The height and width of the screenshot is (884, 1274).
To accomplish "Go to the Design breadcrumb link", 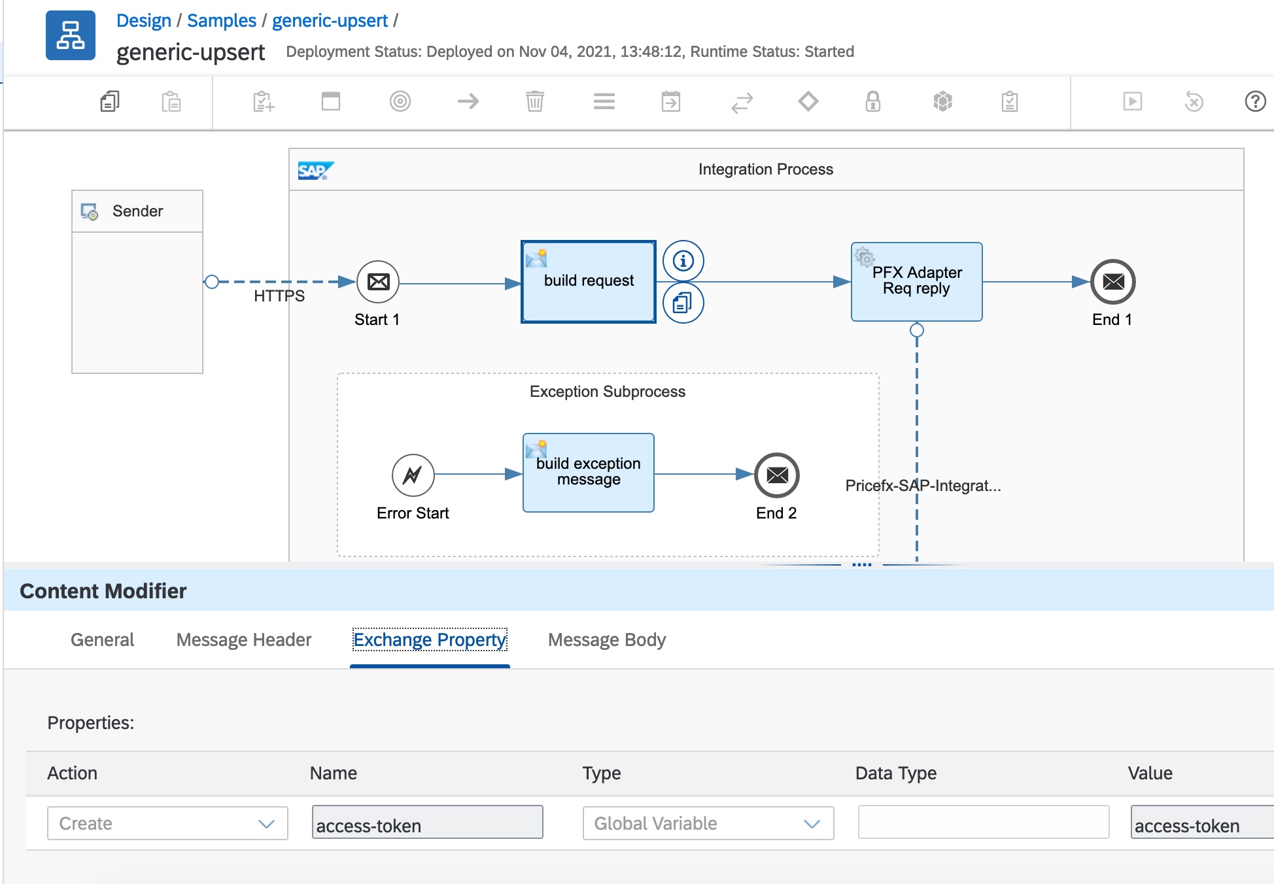I will pos(143,20).
